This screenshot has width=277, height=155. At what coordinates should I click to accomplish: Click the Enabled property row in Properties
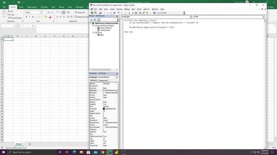click(x=104, y=104)
